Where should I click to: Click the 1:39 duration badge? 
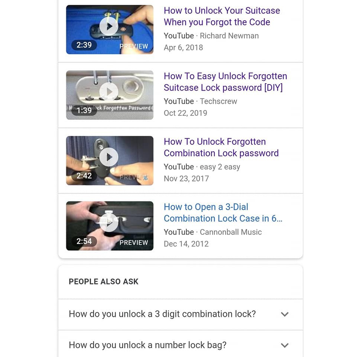click(84, 110)
